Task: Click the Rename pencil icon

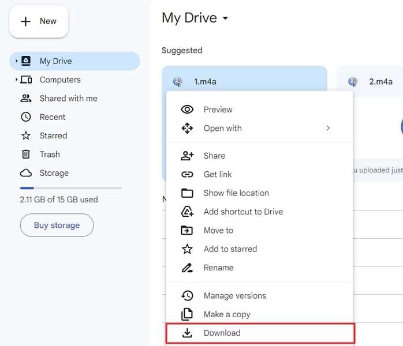Action: 187,268
